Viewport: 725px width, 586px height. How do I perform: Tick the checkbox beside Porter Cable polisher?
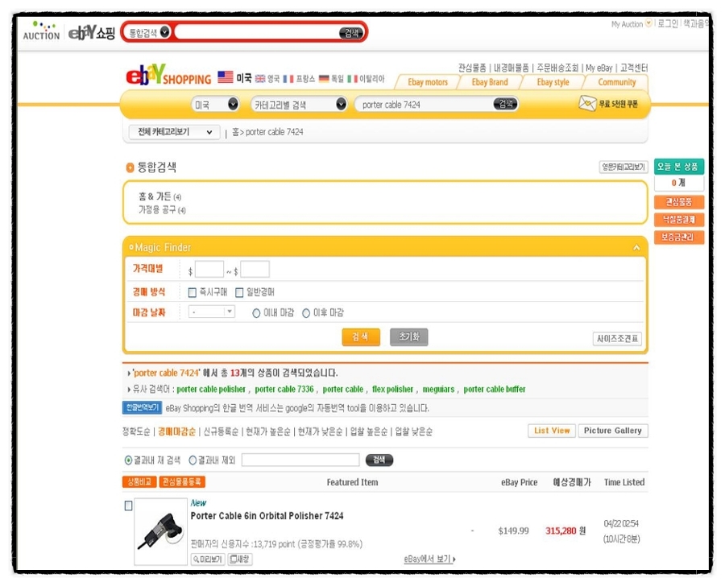129,506
